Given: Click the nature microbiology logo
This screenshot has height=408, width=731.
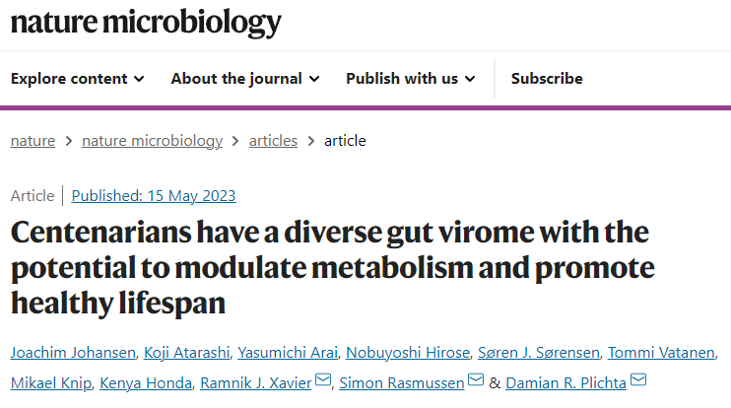Looking at the screenshot, I should (x=146, y=22).
